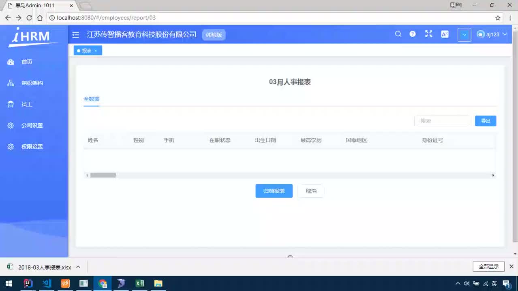This screenshot has width=518, height=291.
Task: Click the person icon beside 员工
Action: (11, 104)
